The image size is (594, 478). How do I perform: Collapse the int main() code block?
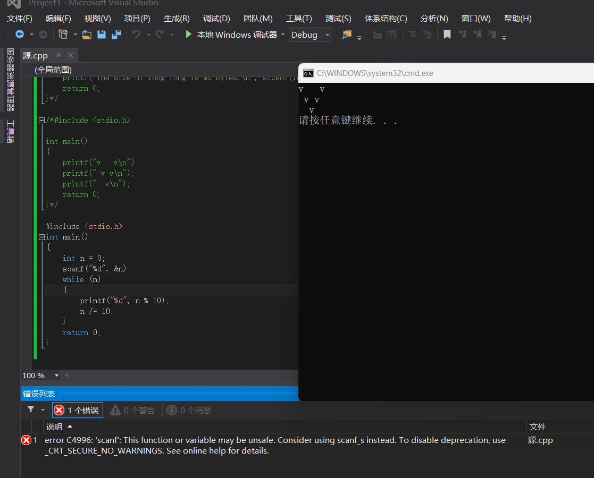click(x=41, y=237)
